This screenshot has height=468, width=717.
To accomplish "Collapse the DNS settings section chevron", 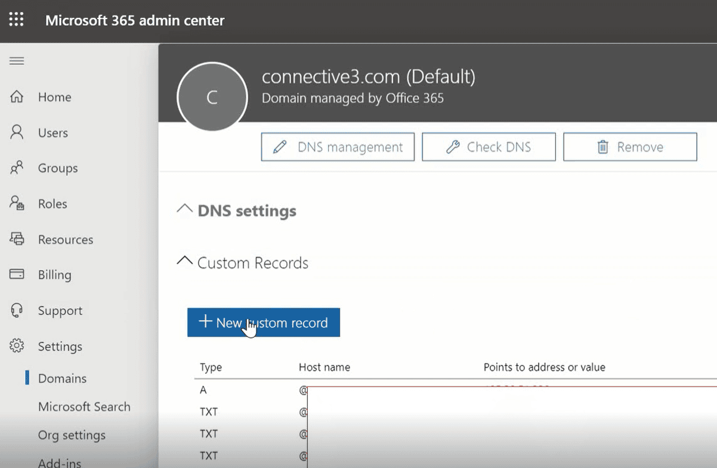I will click(185, 209).
